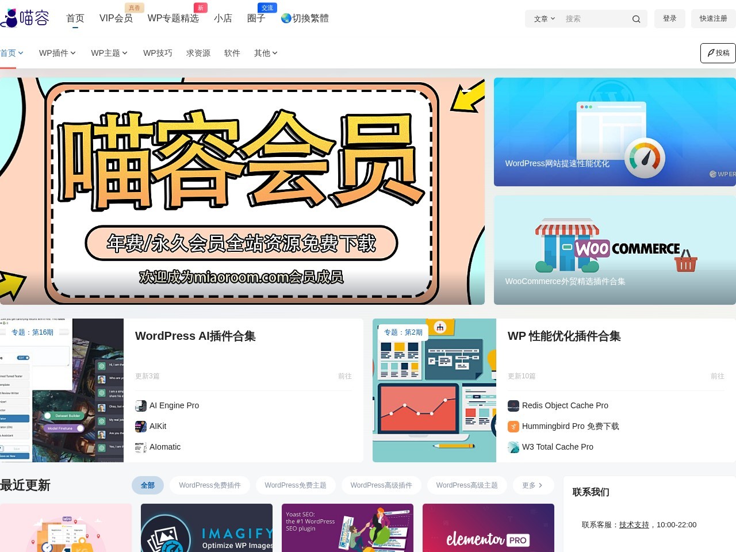
Task: Expand the WP插件 dropdown menu
Action: pos(73,53)
